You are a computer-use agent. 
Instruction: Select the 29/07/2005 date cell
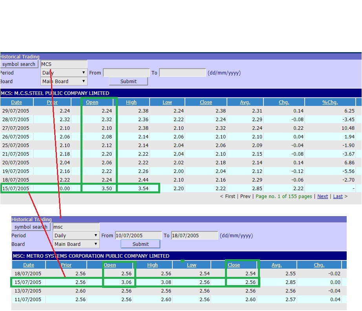coord(16,111)
